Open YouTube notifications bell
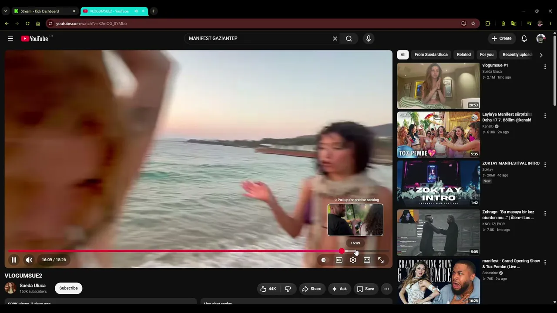The width and height of the screenshot is (557, 313). point(524,39)
